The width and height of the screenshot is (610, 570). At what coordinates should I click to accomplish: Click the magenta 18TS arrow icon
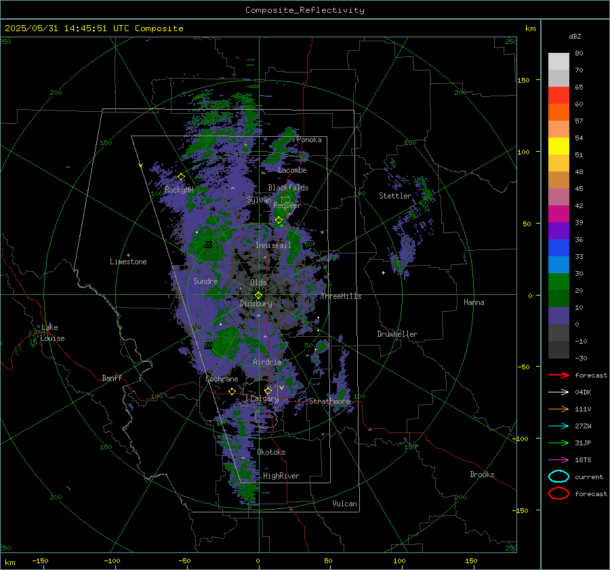[x=558, y=460]
